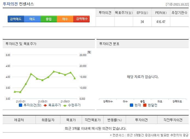Click the green 중립 rating segment
The height and width of the screenshot is (139, 190).
click(49, 19)
